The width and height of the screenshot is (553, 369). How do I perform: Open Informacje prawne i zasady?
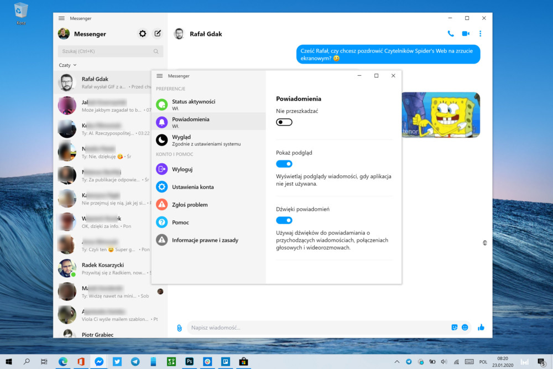coord(208,240)
